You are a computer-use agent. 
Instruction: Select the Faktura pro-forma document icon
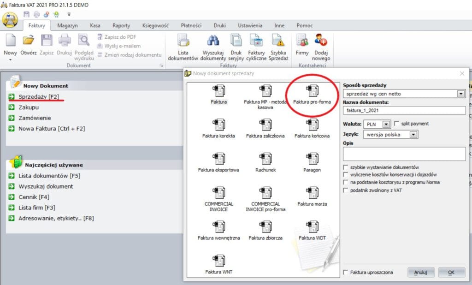[312, 90]
